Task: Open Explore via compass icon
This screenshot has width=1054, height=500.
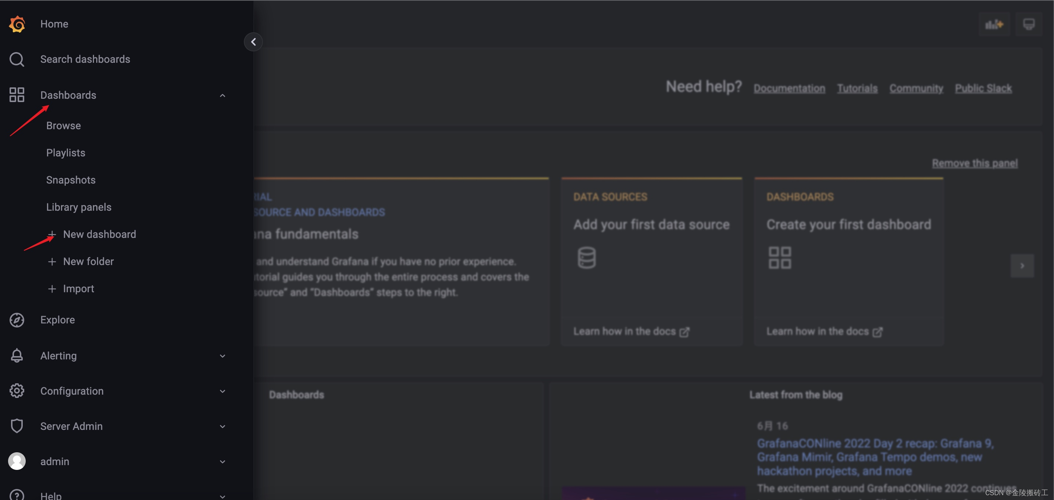Action: coord(17,320)
